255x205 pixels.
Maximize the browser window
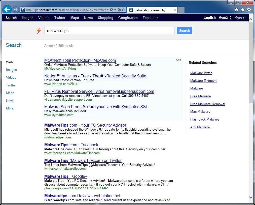tap(238, 2)
